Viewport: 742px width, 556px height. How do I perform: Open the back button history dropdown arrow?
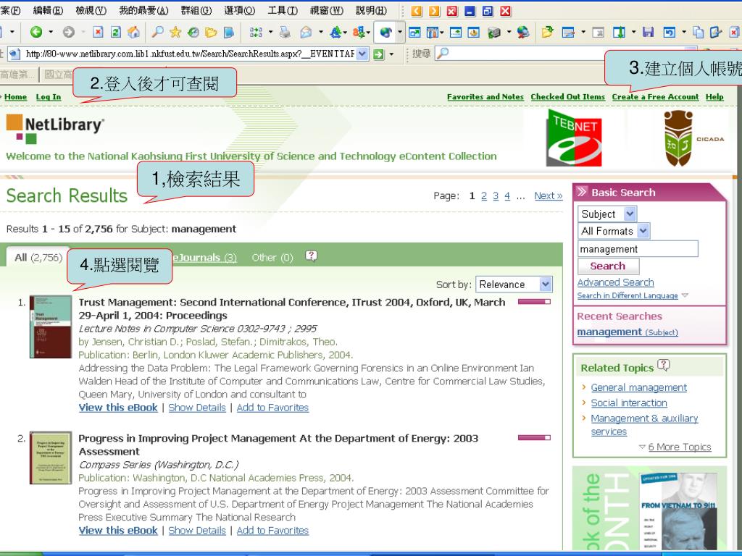click(51, 32)
